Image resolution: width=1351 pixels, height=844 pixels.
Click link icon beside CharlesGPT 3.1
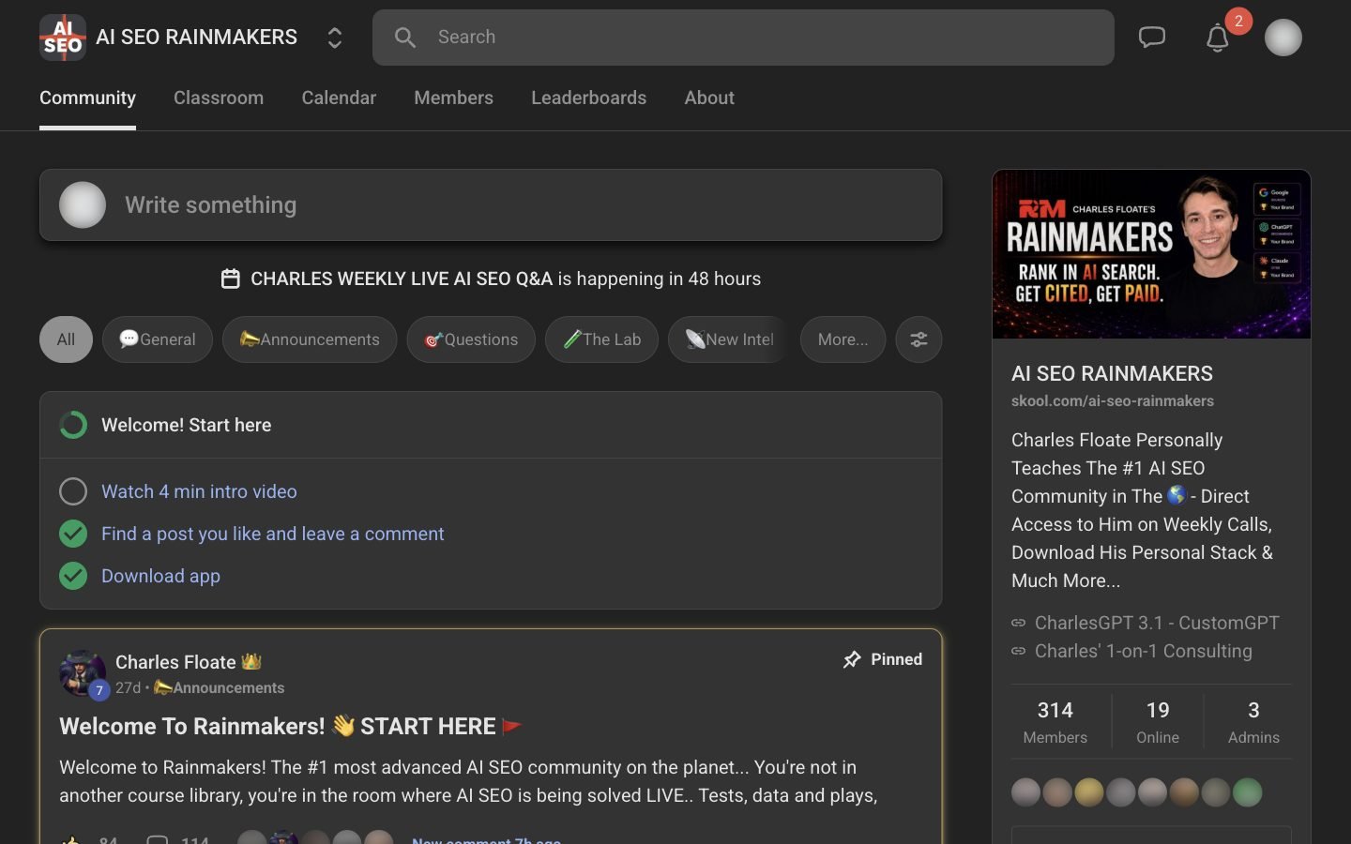[x=1018, y=623]
